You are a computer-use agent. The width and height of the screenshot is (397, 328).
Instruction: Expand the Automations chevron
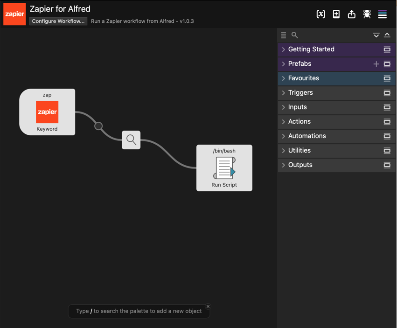283,136
